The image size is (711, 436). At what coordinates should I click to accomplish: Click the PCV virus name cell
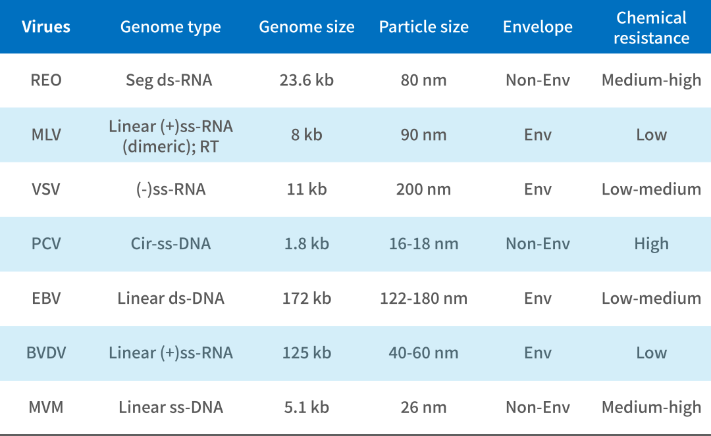(x=46, y=244)
